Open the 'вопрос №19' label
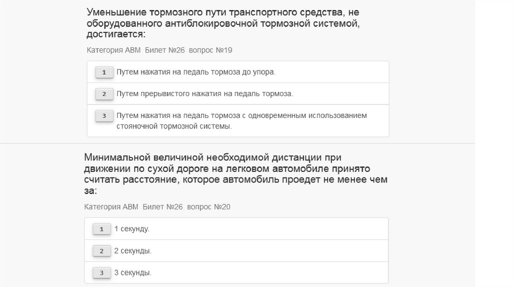The height and width of the screenshot is (287, 513). coord(210,50)
